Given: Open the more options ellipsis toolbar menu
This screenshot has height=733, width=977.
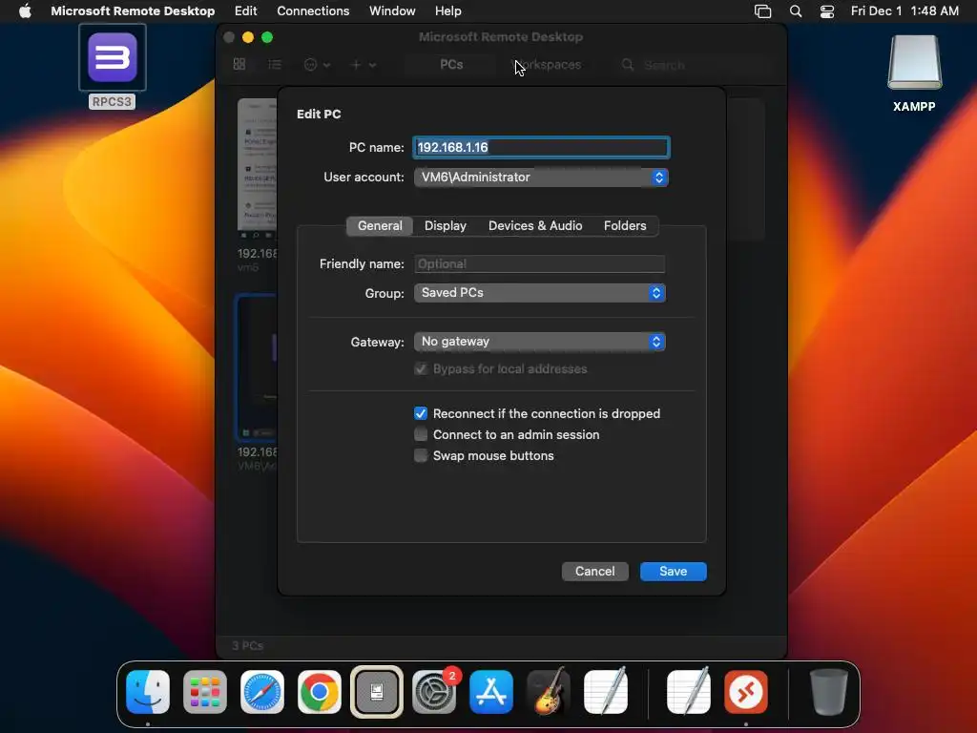Looking at the screenshot, I should click(x=317, y=64).
